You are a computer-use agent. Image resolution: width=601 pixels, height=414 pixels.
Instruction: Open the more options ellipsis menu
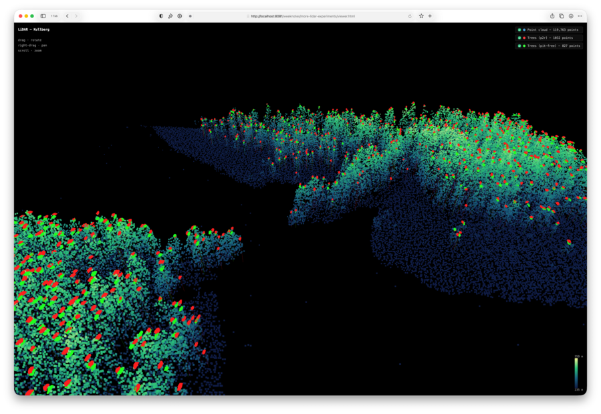tap(580, 15)
